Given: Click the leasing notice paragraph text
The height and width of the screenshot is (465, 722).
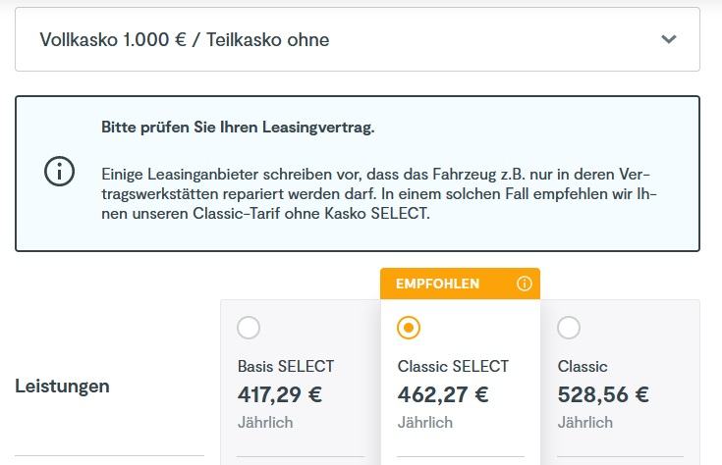Looking at the screenshot, I should coord(378,192).
